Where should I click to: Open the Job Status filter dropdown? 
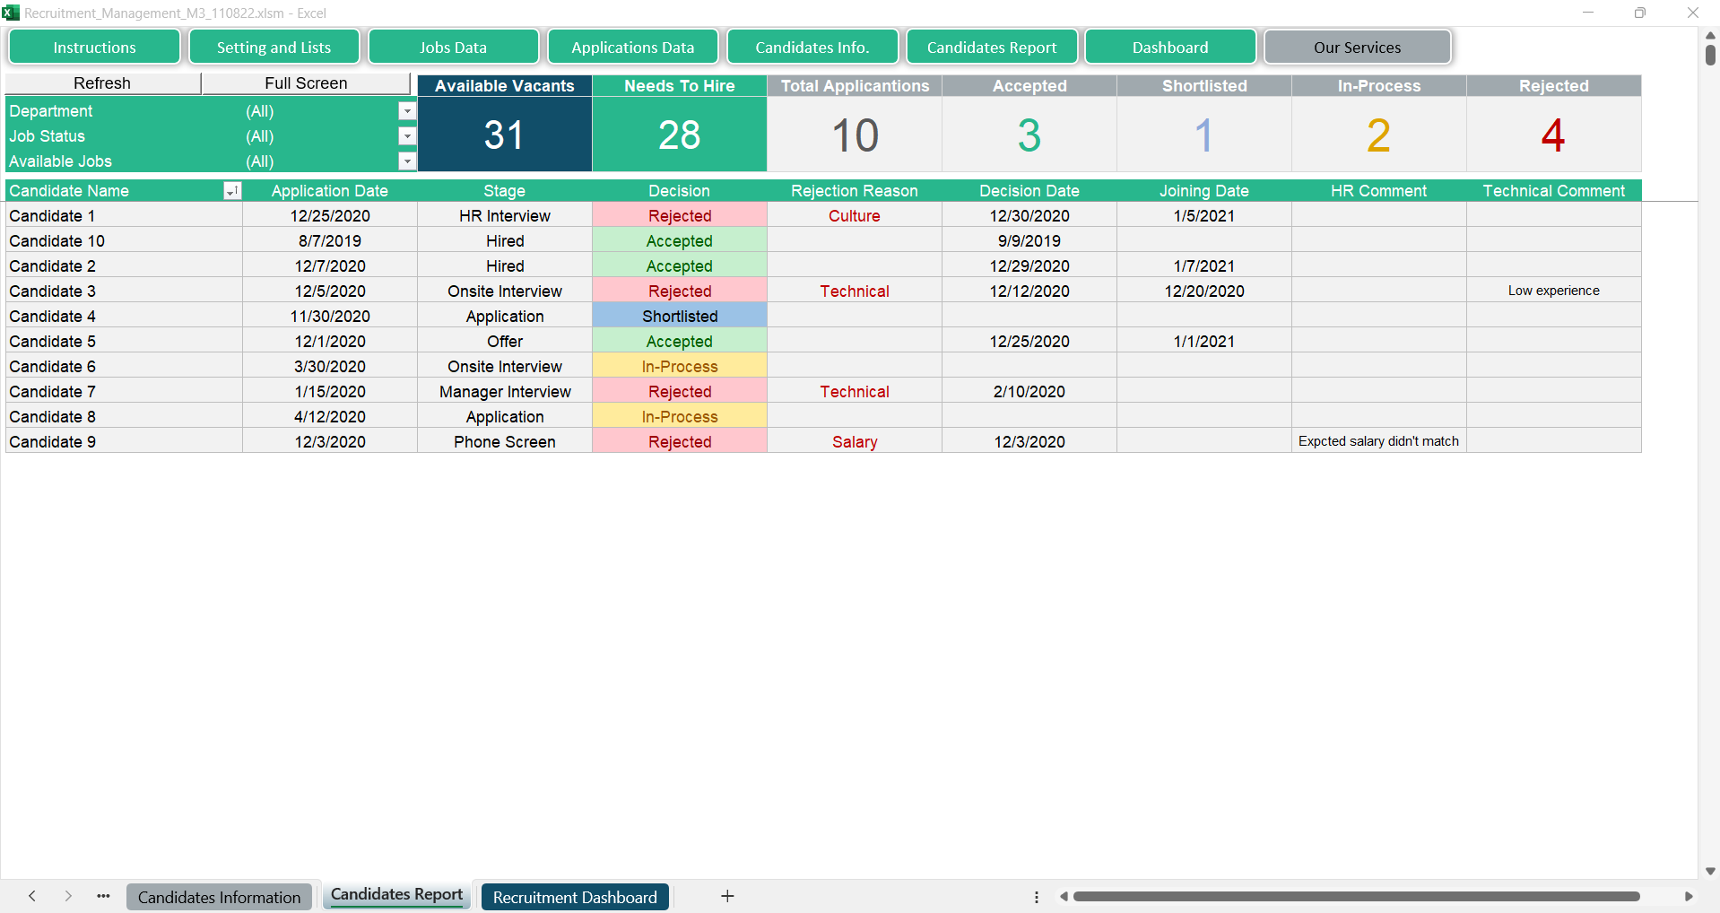coord(407,136)
